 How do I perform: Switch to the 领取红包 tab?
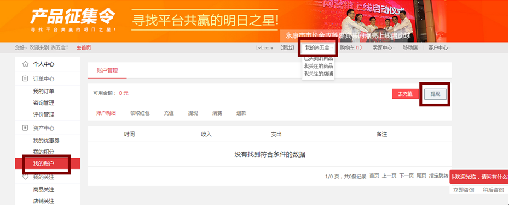[x=140, y=113]
